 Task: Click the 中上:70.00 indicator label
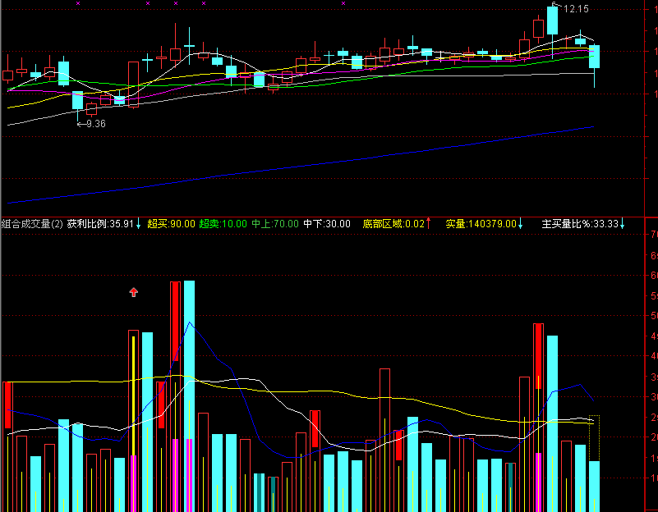275,224
